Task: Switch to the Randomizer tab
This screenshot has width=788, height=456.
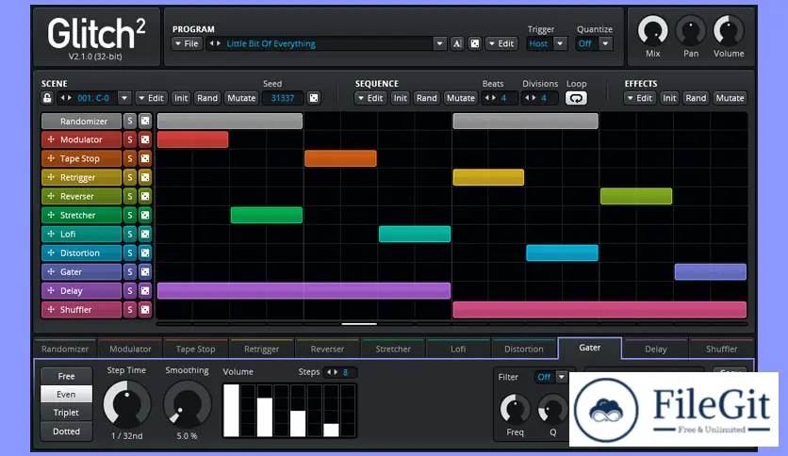Action: pos(65,349)
